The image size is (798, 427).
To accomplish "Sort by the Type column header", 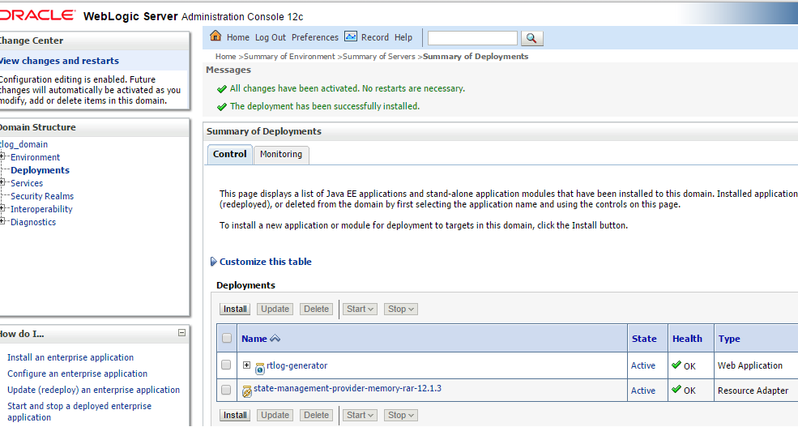I will tap(729, 339).
